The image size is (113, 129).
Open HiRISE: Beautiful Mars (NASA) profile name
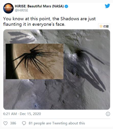(x=39, y=6)
